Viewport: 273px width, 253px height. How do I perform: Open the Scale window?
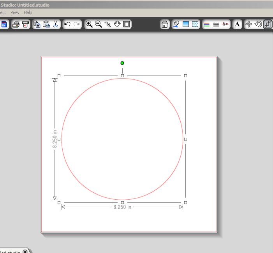[x=268, y=24]
